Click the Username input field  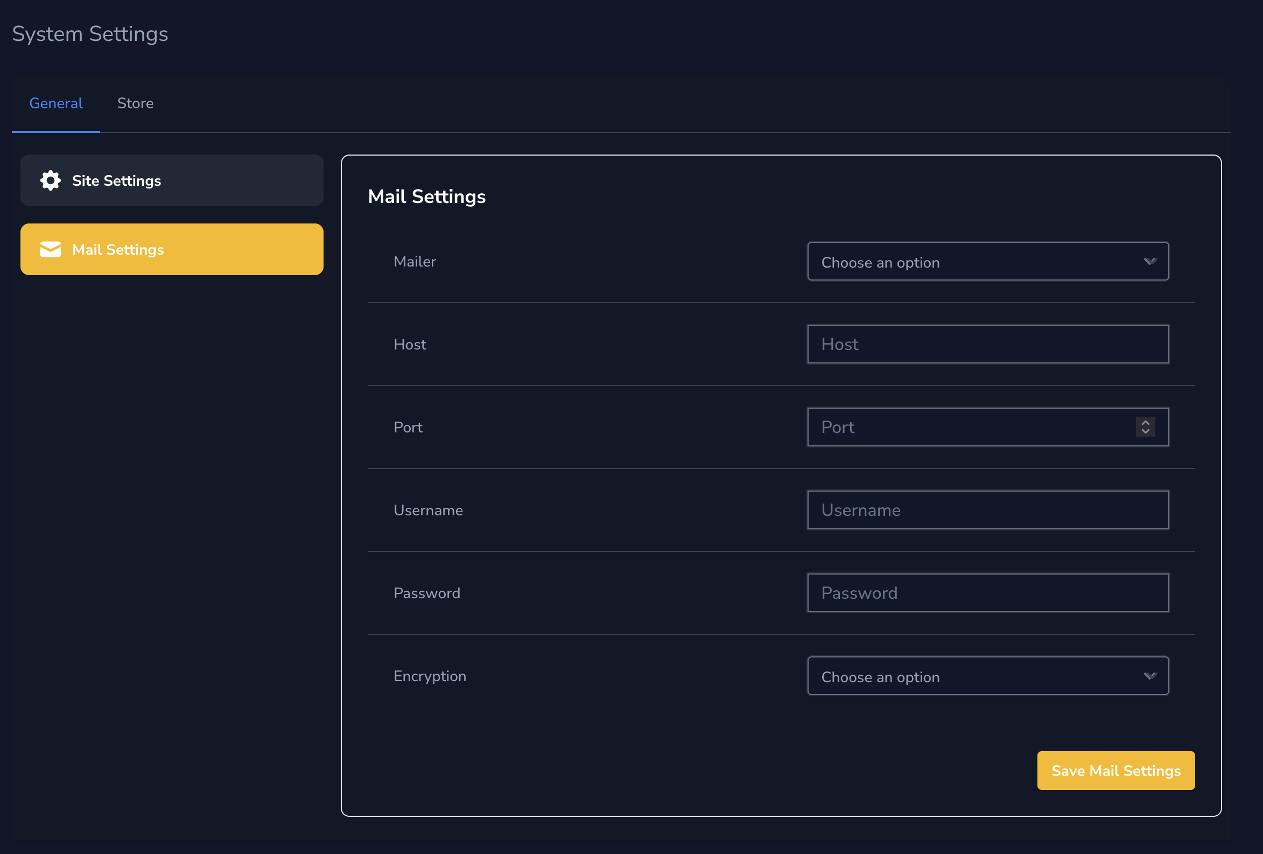[x=988, y=510]
